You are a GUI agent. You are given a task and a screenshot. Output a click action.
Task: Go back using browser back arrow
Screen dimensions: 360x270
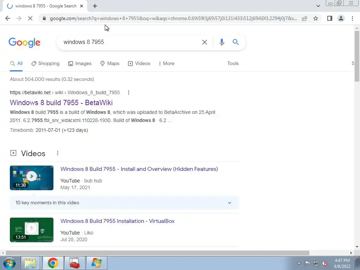[8, 18]
